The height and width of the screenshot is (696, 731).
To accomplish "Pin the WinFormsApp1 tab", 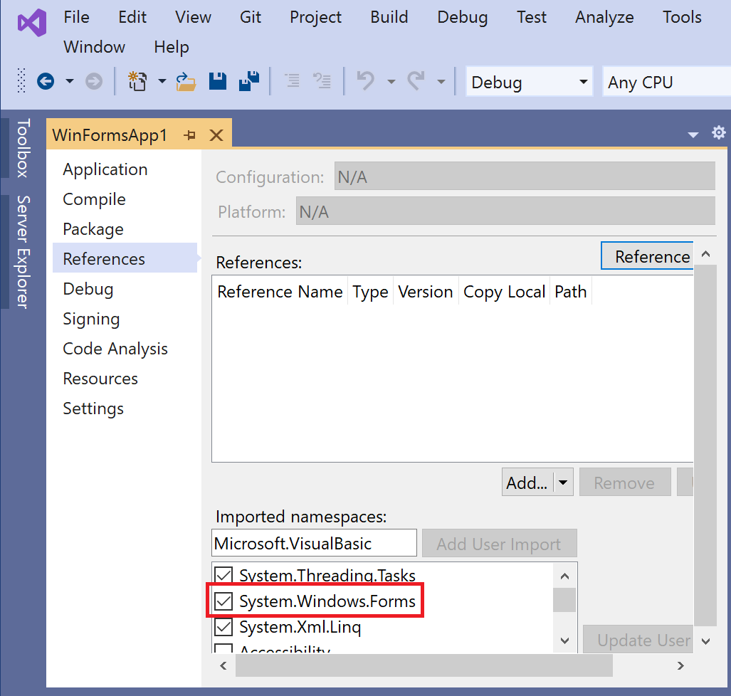I will click(x=189, y=135).
